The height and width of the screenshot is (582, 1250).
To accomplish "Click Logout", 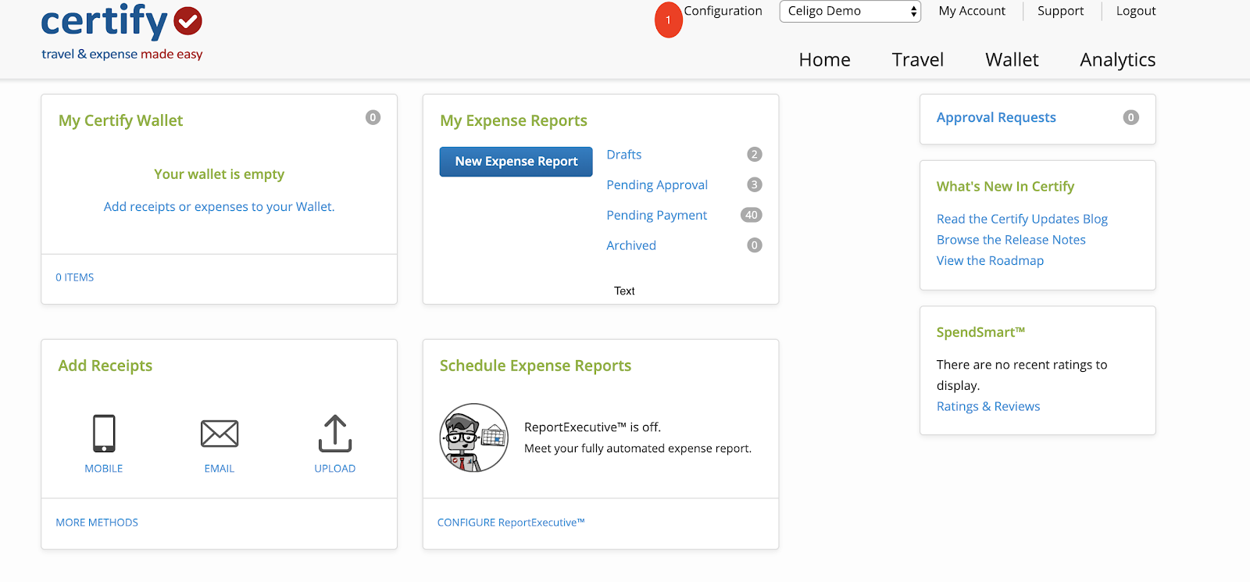I will pyautogui.click(x=1136, y=11).
